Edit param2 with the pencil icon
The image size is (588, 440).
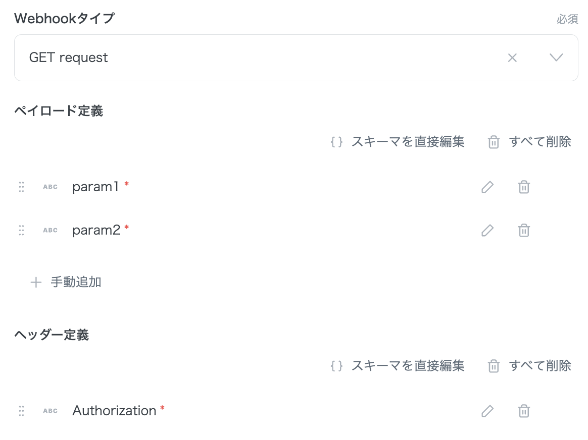tap(487, 231)
